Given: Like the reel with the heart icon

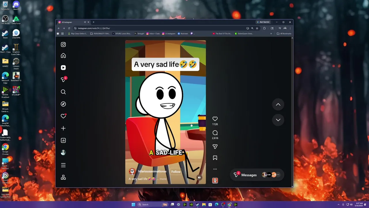Looking at the screenshot, I should (x=215, y=119).
